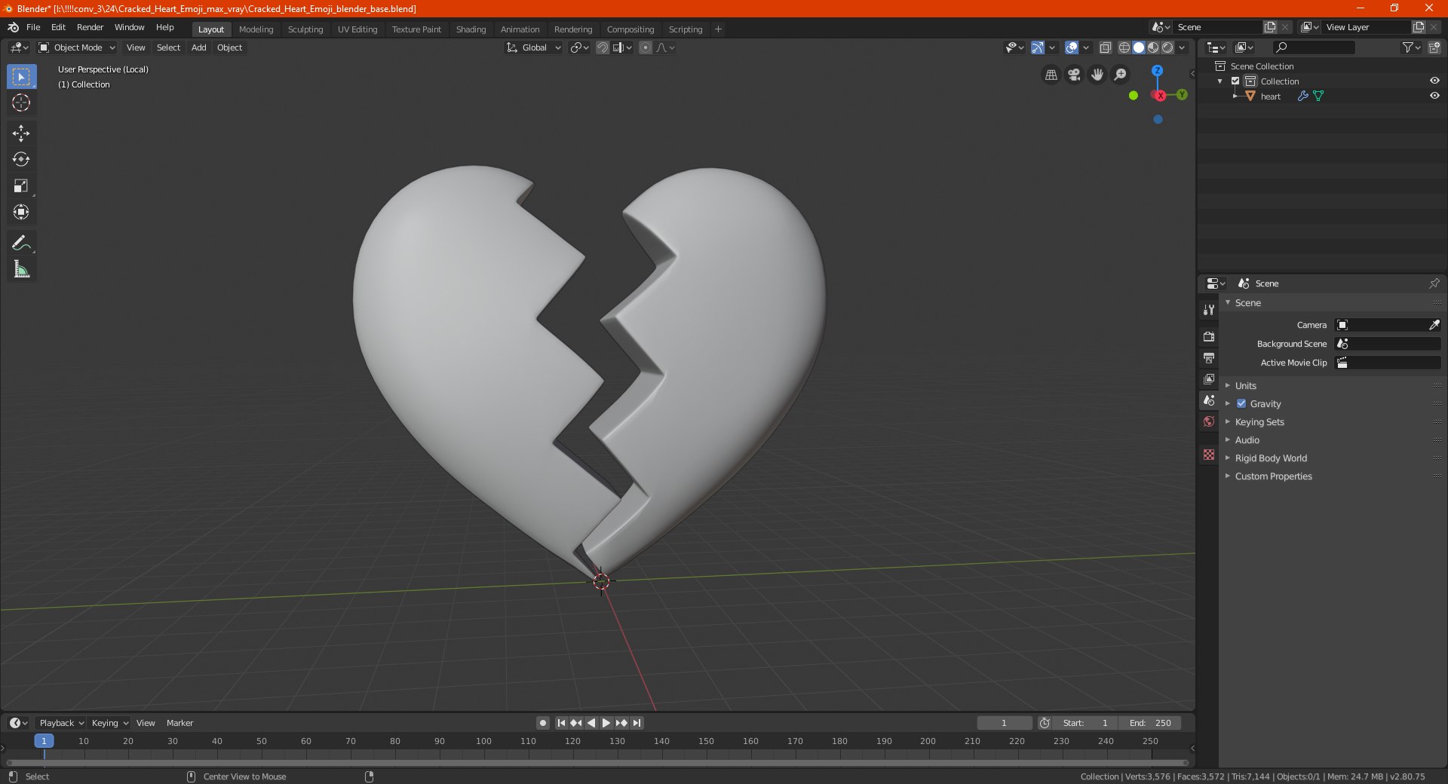Activate the Move tool
This screenshot has height=784, width=1448.
[21, 133]
